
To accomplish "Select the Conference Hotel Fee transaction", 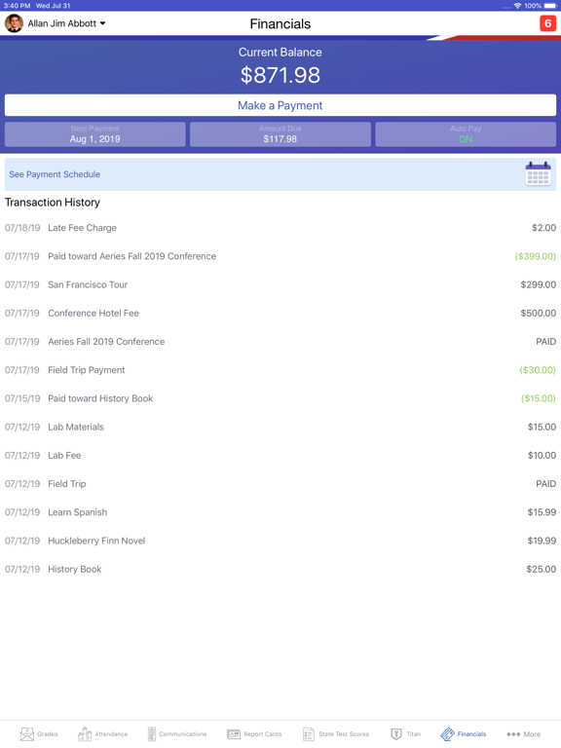I will coord(280,314).
